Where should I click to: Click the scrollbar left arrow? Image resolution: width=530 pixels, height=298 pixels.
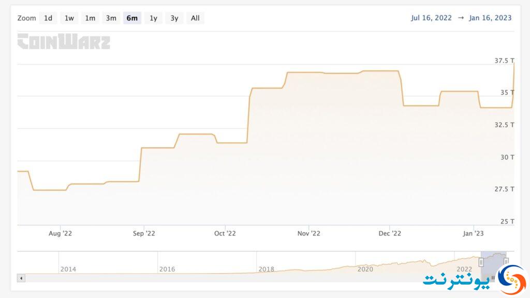click(x=21, y=278)
